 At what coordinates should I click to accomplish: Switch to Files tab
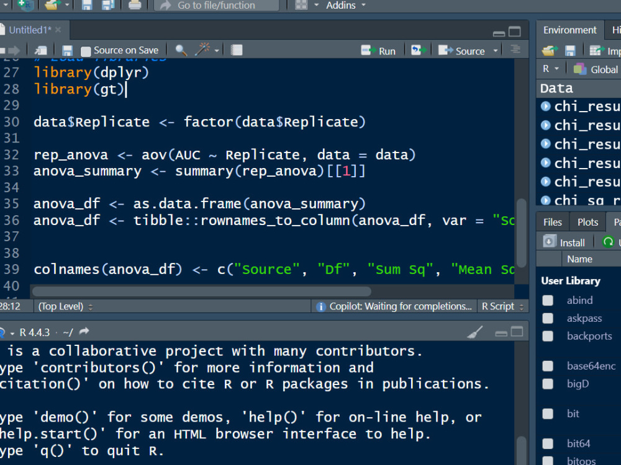point(553,222)
